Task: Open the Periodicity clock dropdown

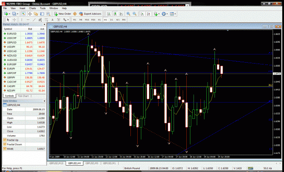Action: [164, 14]
